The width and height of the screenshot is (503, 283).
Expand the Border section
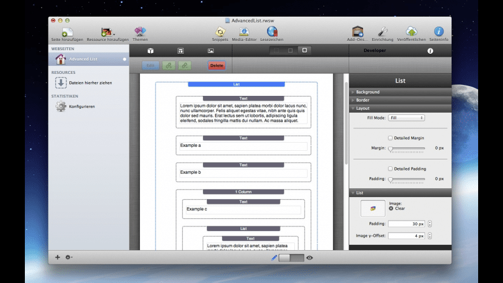point(400,100)
